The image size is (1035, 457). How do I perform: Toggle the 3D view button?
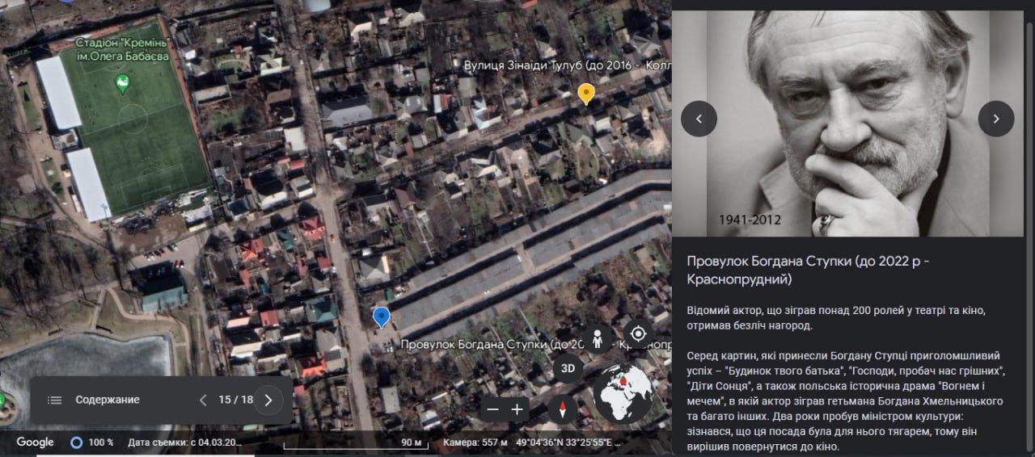tap(568, 369)
